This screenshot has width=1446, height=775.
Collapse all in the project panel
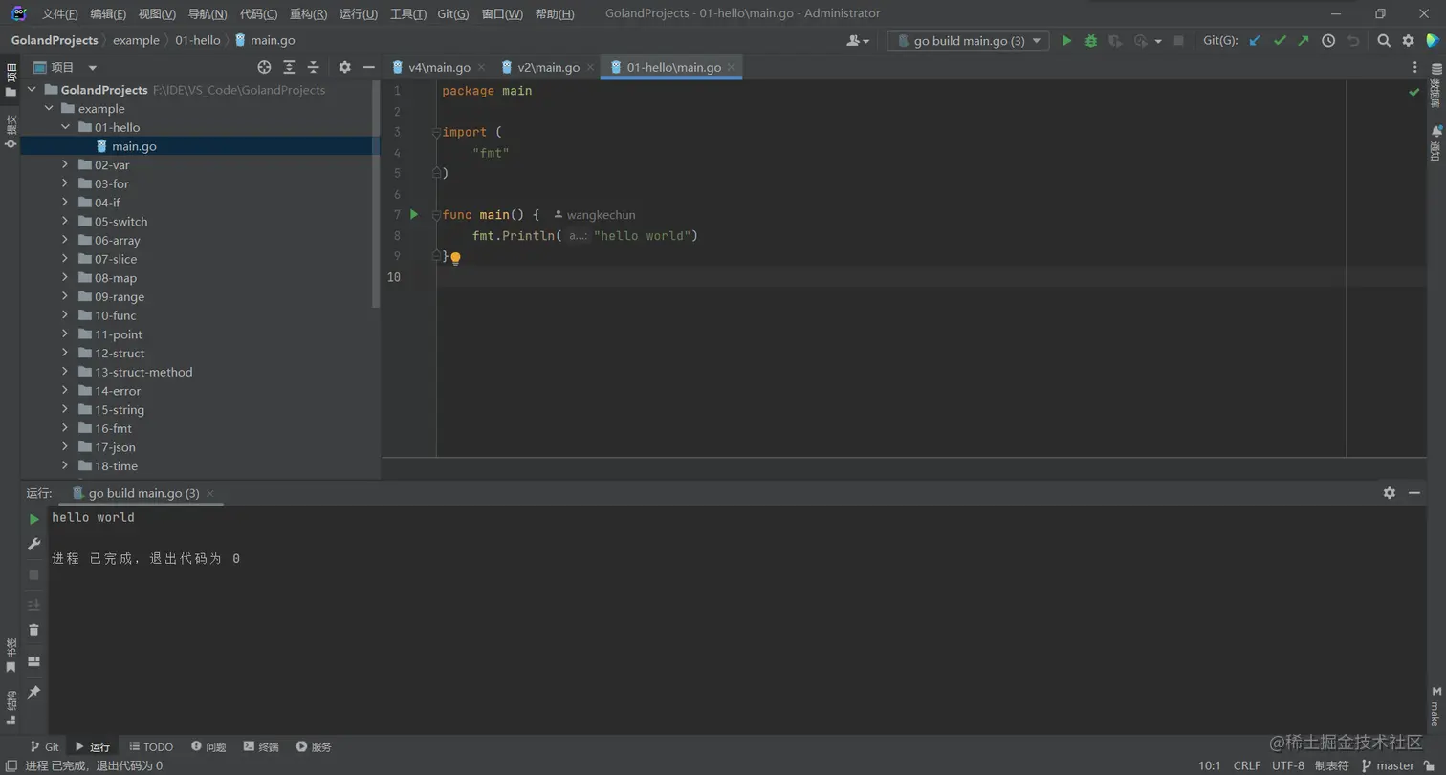point(313,67)
